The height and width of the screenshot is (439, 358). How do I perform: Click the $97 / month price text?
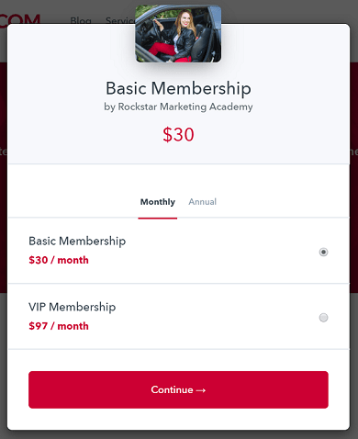[59, 326]
